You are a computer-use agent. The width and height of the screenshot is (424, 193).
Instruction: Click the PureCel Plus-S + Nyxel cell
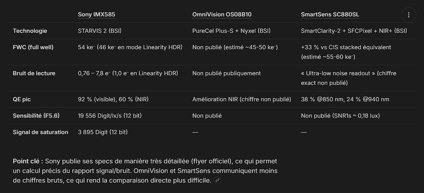(x=231, y=31)
